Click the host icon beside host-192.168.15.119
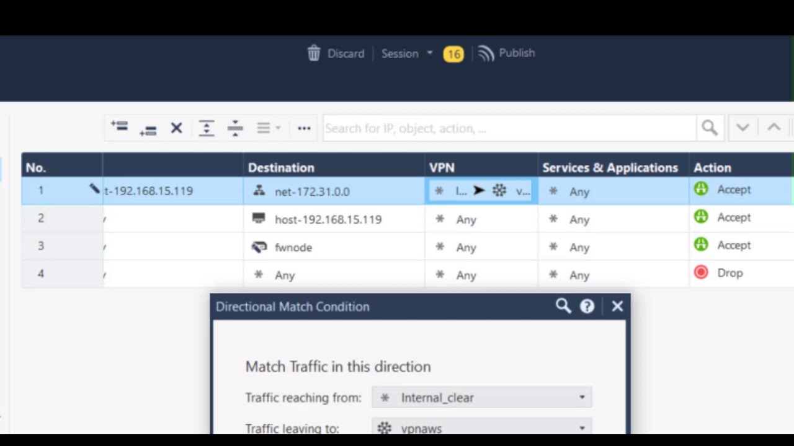Viewport: 794px width, 446px height. tap(259, 218)
